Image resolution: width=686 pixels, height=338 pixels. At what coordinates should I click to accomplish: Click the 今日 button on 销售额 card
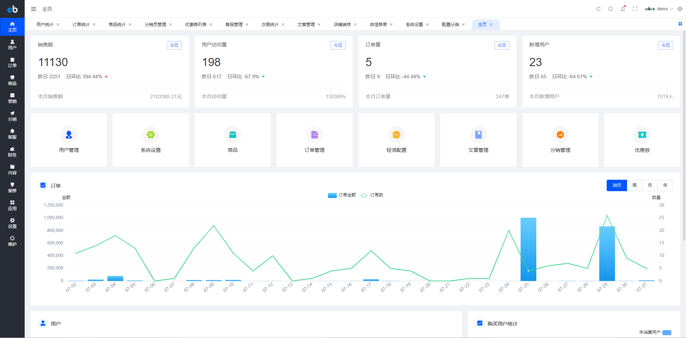click(174, 45)
